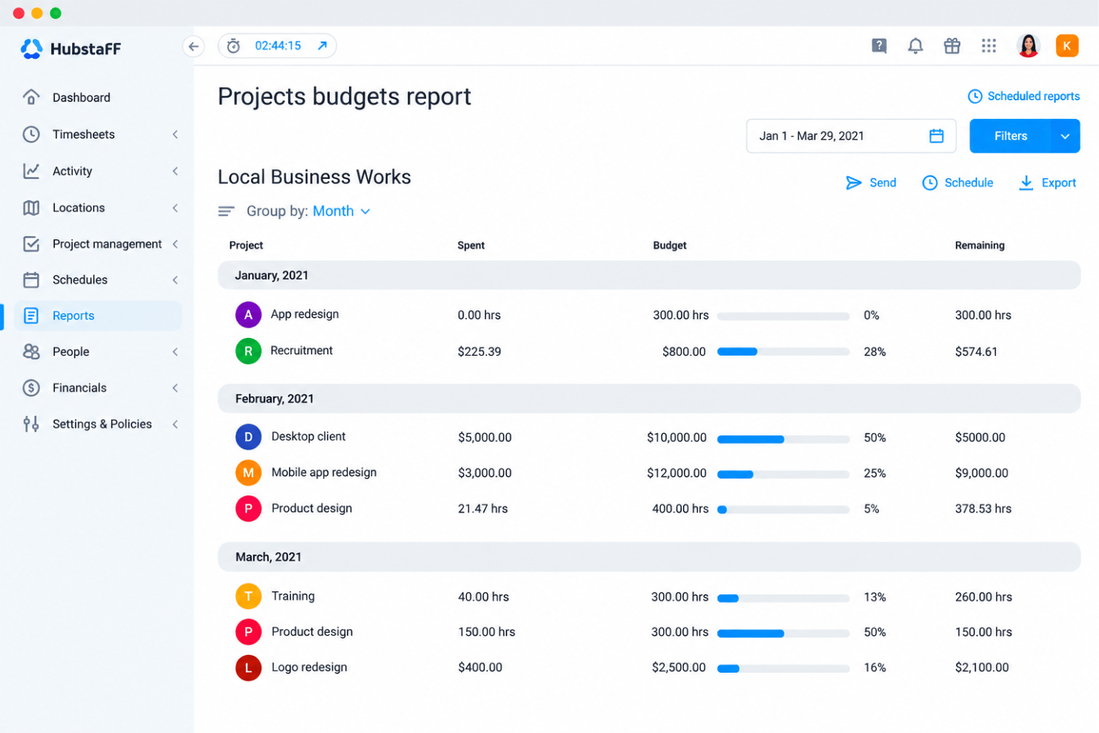1099x733 pixels.
Task: Click the back arrow button in the top bar
Action: coord(193,46)
